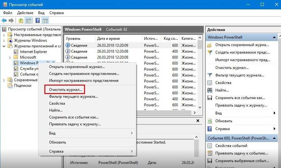
Task: Collapse the Windows PowerShell section in Действия pane
Action: [275, 37]
